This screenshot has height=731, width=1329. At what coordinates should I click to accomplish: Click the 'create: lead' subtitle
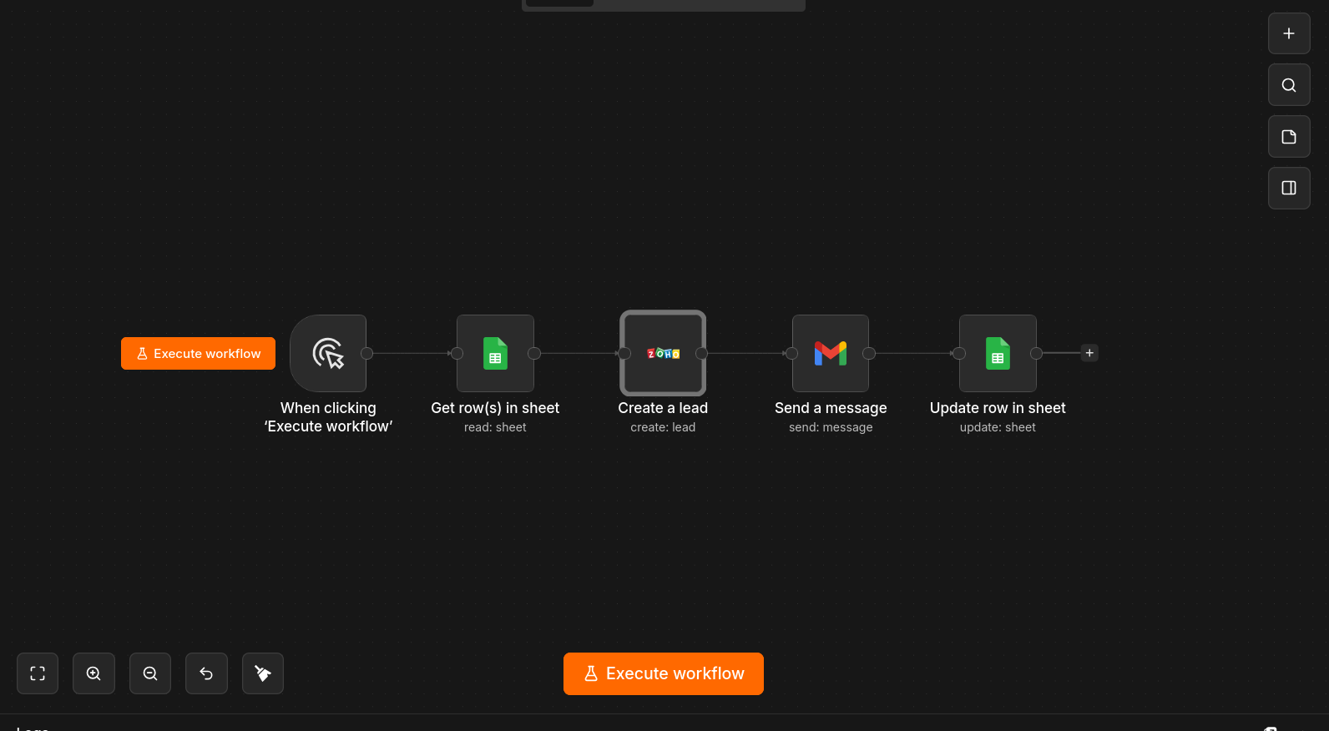[663, 427]
